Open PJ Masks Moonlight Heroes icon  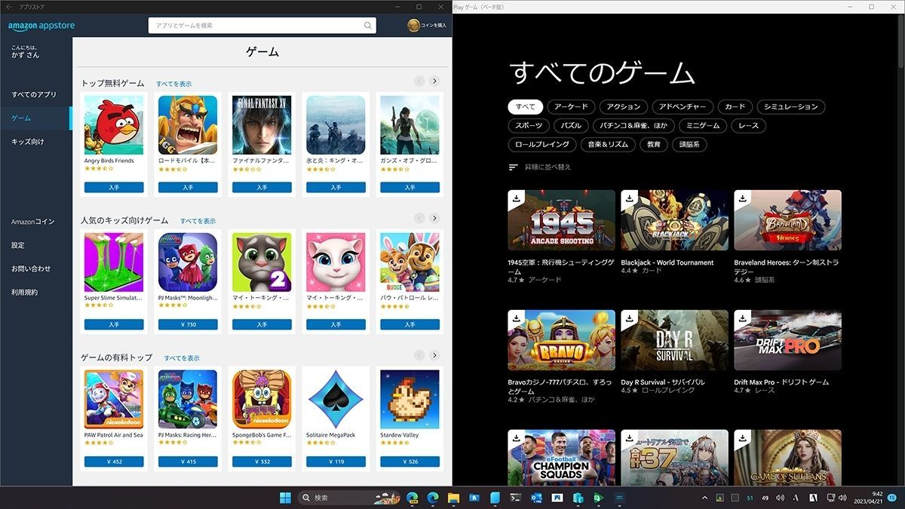click(188, 262)
